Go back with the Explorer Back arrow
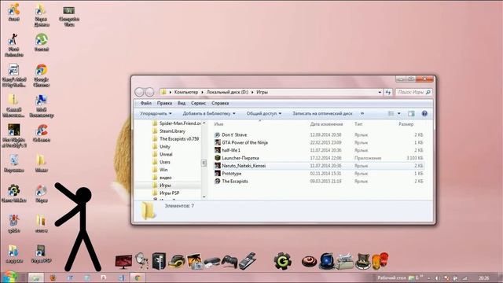Image resolution: width=503 pixels, height=283 pixels. pos(139,92)
